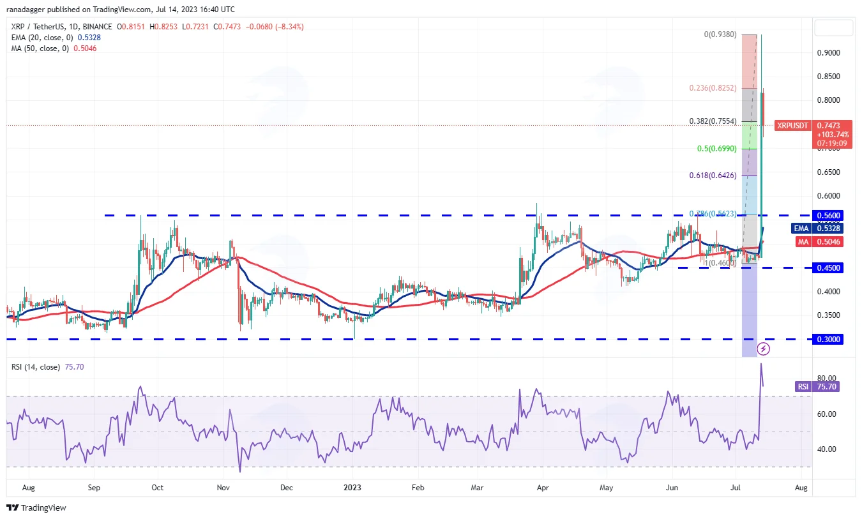This screenshot has height=519, width=862.
Task: Click the Mar date axis label
Action: pyautogui.click(x=476, y=488)
